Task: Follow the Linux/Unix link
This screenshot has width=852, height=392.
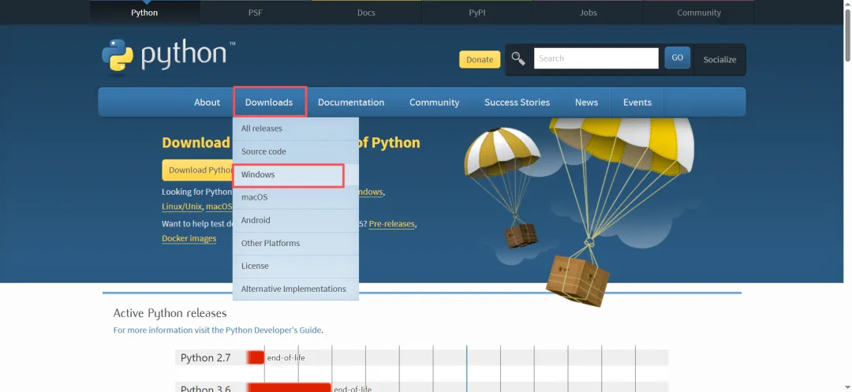Action: coord(182,207)
